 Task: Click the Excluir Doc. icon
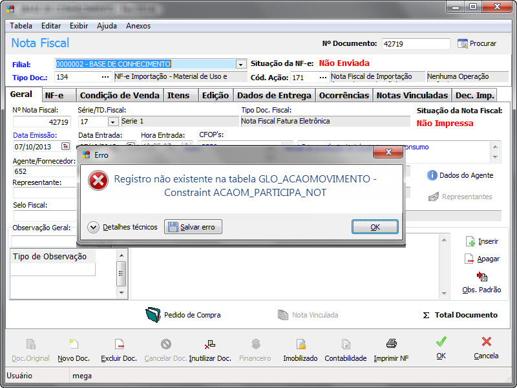119,344
